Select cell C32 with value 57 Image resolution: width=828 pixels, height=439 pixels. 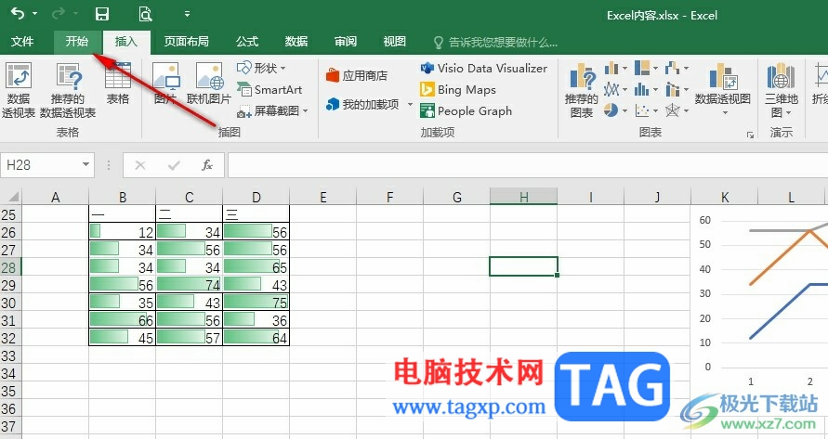point(189,338)
